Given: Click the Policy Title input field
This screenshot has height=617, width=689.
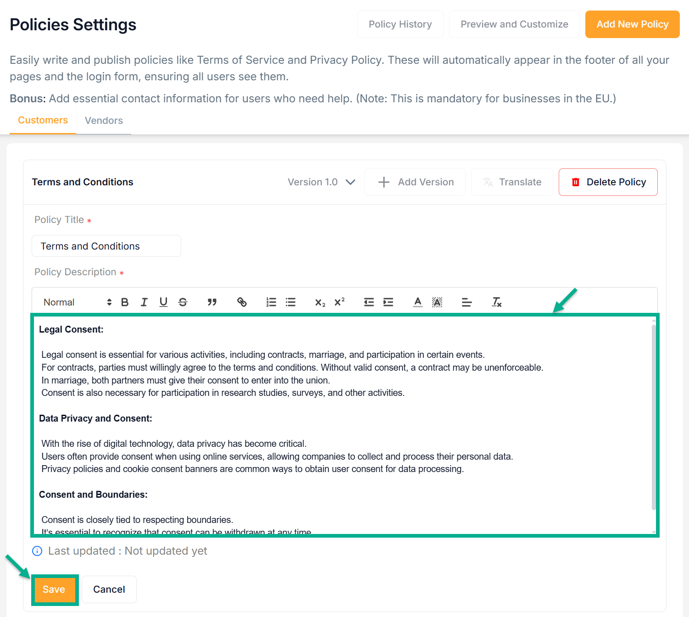Looking at the screenshot, I should coord(106,246).
